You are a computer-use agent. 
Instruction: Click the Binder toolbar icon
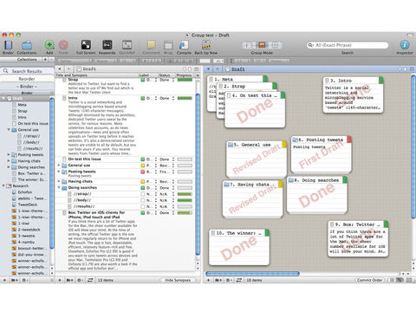pos(8,45)
